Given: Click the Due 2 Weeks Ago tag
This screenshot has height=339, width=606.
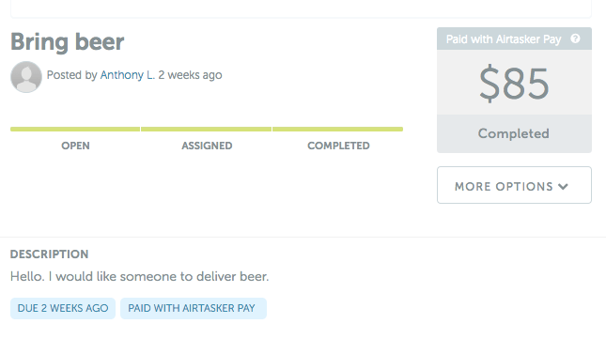Looking at the screenshot, I should pyautogui.click(x=63, y=309).
